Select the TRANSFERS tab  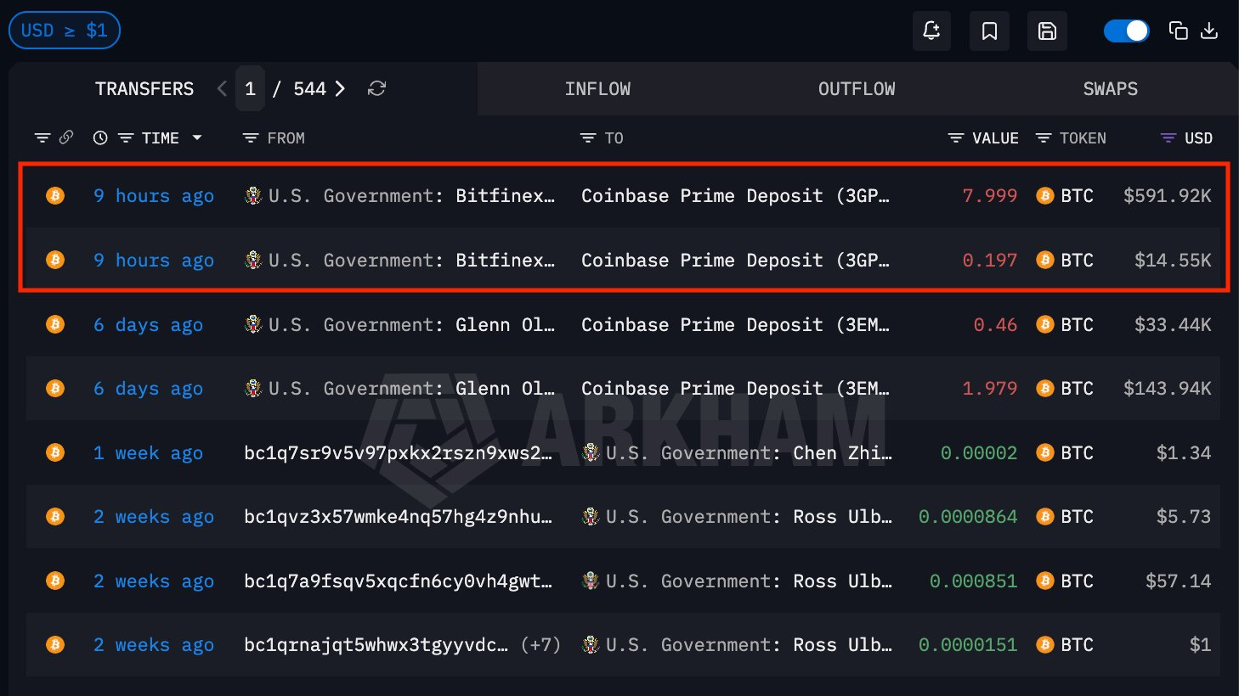(144, 88)
